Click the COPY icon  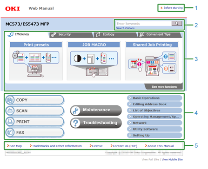coord(10,100)
